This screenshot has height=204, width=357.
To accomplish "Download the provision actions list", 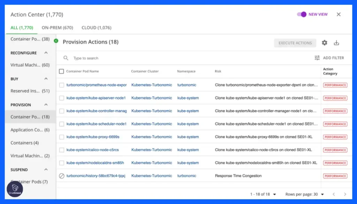I will tap(336, 43).
